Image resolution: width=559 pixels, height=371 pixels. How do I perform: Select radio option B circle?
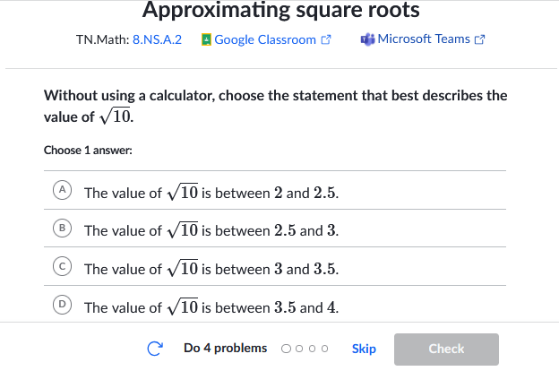click(x=62, y=228)
